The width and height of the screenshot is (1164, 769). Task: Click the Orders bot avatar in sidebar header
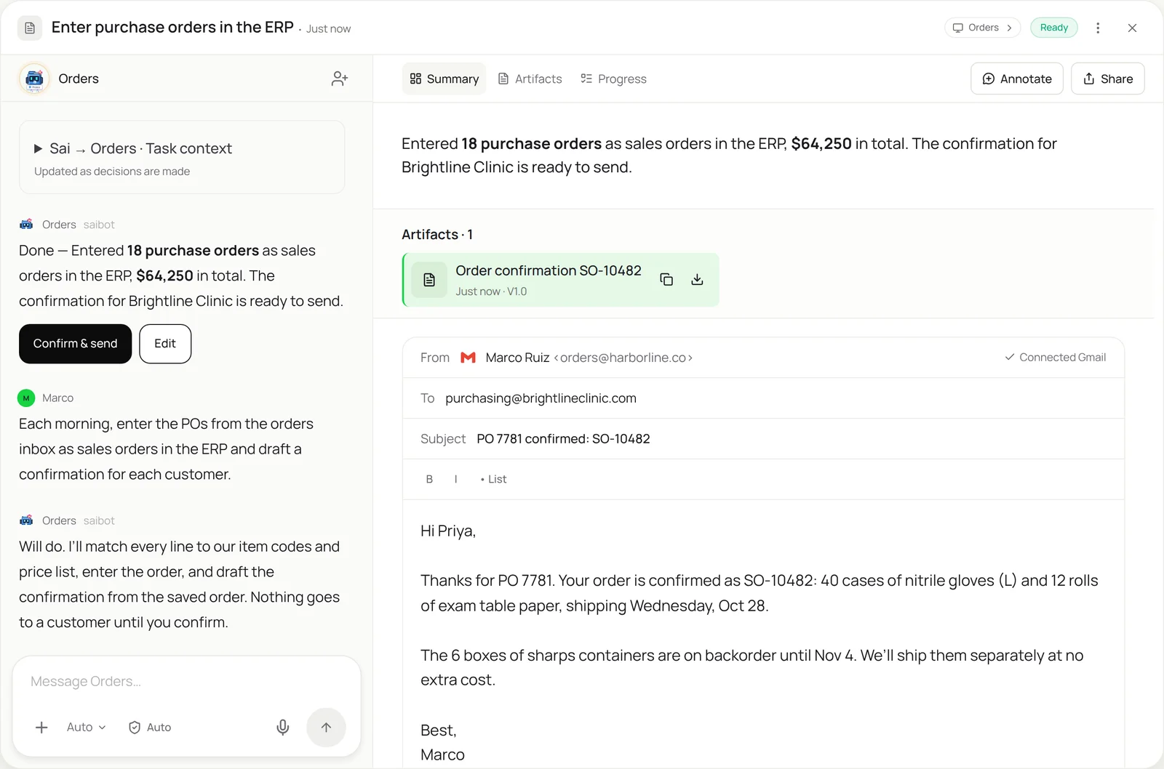click(x=34, y=78)
